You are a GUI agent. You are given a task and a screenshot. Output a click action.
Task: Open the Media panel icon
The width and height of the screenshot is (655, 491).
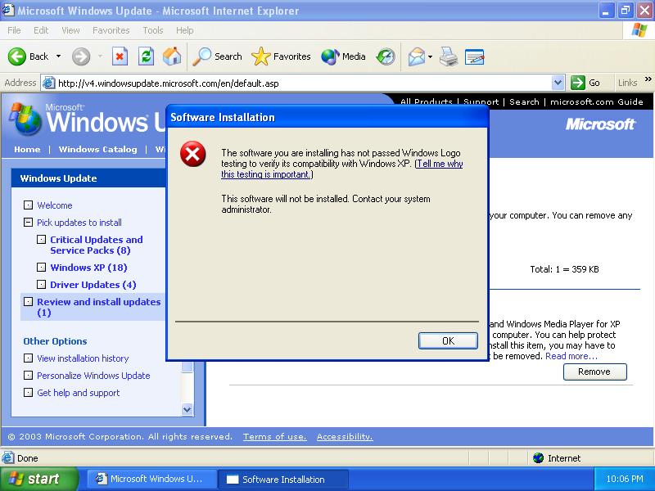coord(327,56)
